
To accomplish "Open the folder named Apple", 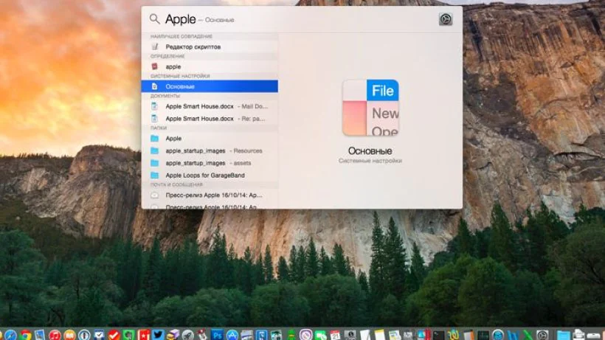I will coord(210,139).
